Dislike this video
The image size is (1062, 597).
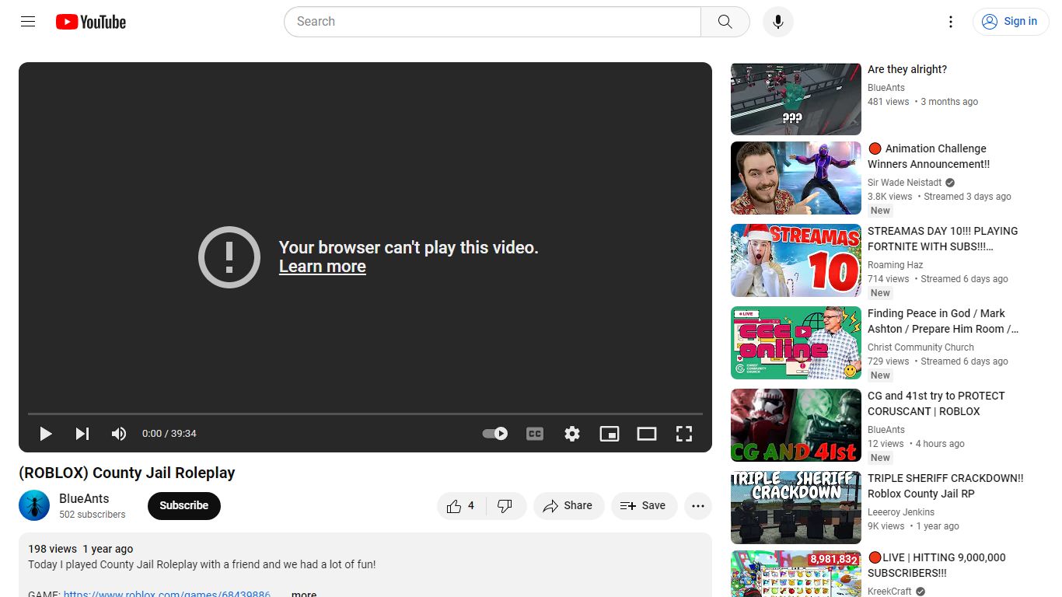(505, 506)
